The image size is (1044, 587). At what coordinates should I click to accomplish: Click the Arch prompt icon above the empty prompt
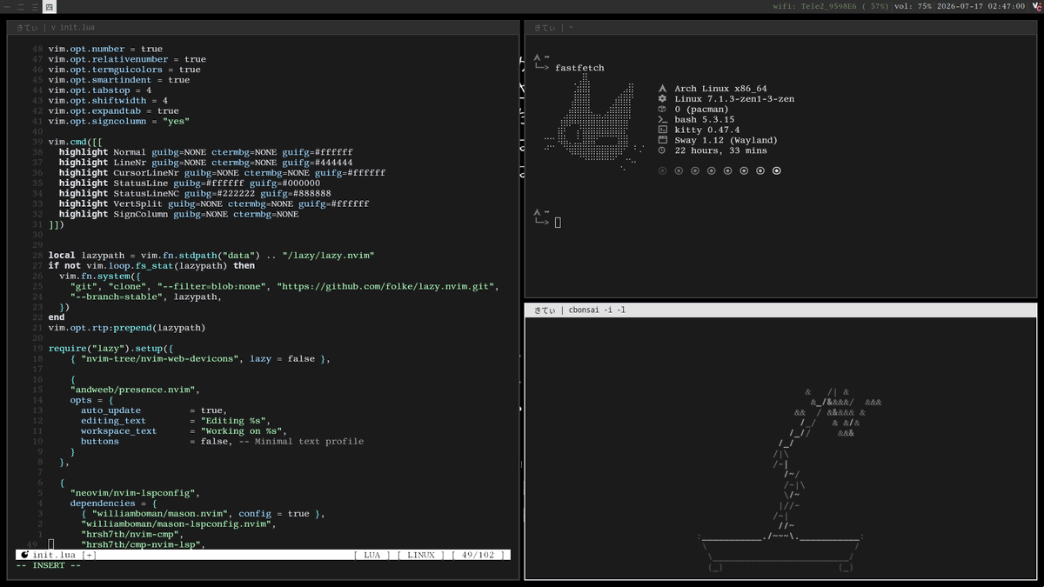tap(538, 212)
